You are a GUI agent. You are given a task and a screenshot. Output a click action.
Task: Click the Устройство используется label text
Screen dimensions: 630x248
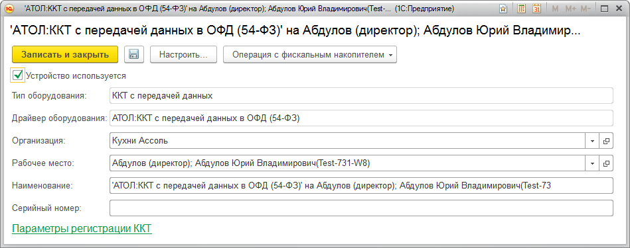point(76,75)
